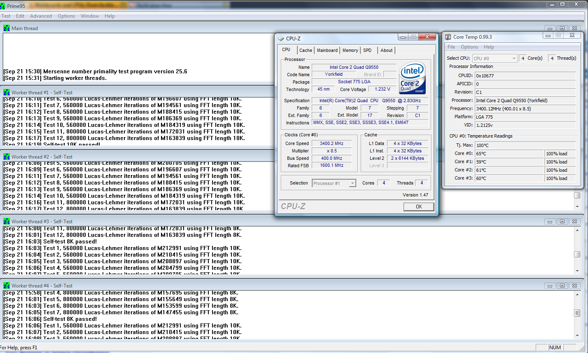
Task: Switch to the About tab in CPU-Z
Action: [x=386, y=50]
